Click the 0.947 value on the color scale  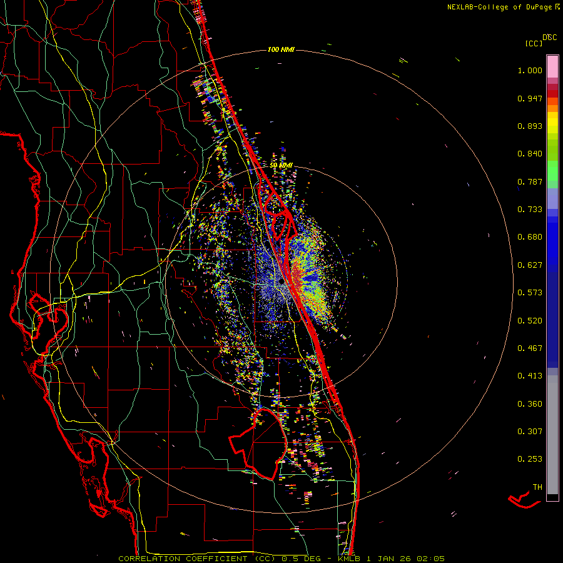point(530,98)
